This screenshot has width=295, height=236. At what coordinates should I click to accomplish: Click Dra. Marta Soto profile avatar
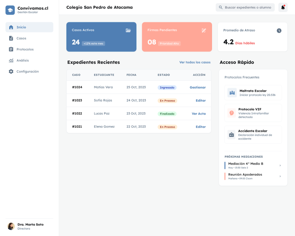tap(11, 226)
